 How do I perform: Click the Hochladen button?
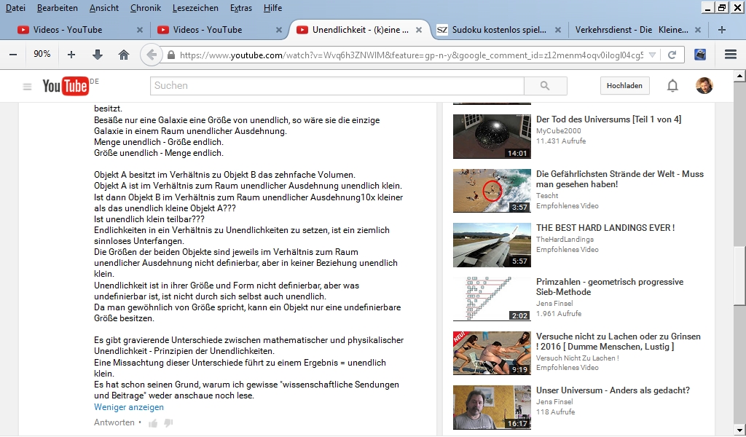coord(624,86)
